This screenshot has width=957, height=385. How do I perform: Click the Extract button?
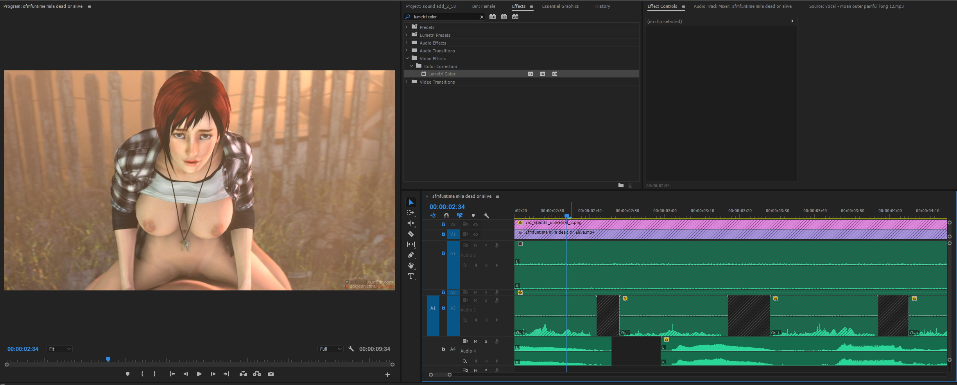tap(257, 374)
